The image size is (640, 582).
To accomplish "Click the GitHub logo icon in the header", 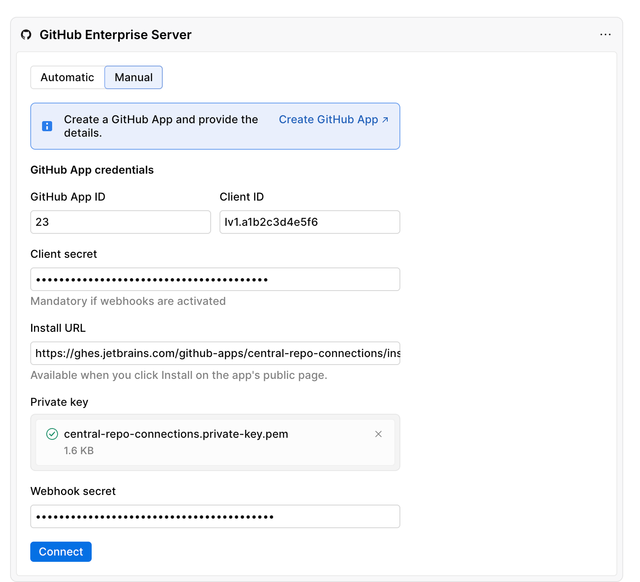I will click(x=26, y=35).
